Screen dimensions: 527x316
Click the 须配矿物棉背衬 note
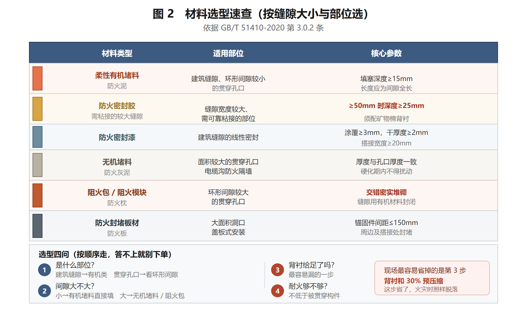tap(386, 118)
